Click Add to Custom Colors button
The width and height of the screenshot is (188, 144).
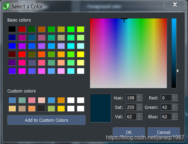pos(46,120)
